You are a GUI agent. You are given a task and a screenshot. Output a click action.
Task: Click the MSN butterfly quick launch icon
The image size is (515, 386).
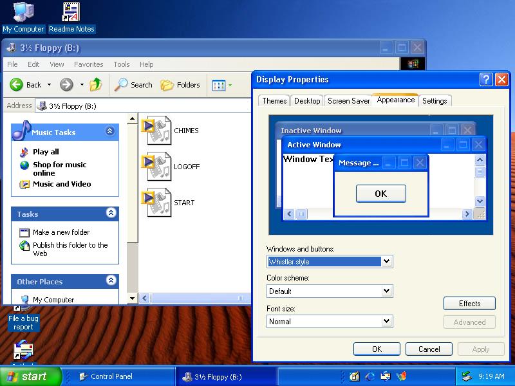pyautogui.click(x=401, y=376)
